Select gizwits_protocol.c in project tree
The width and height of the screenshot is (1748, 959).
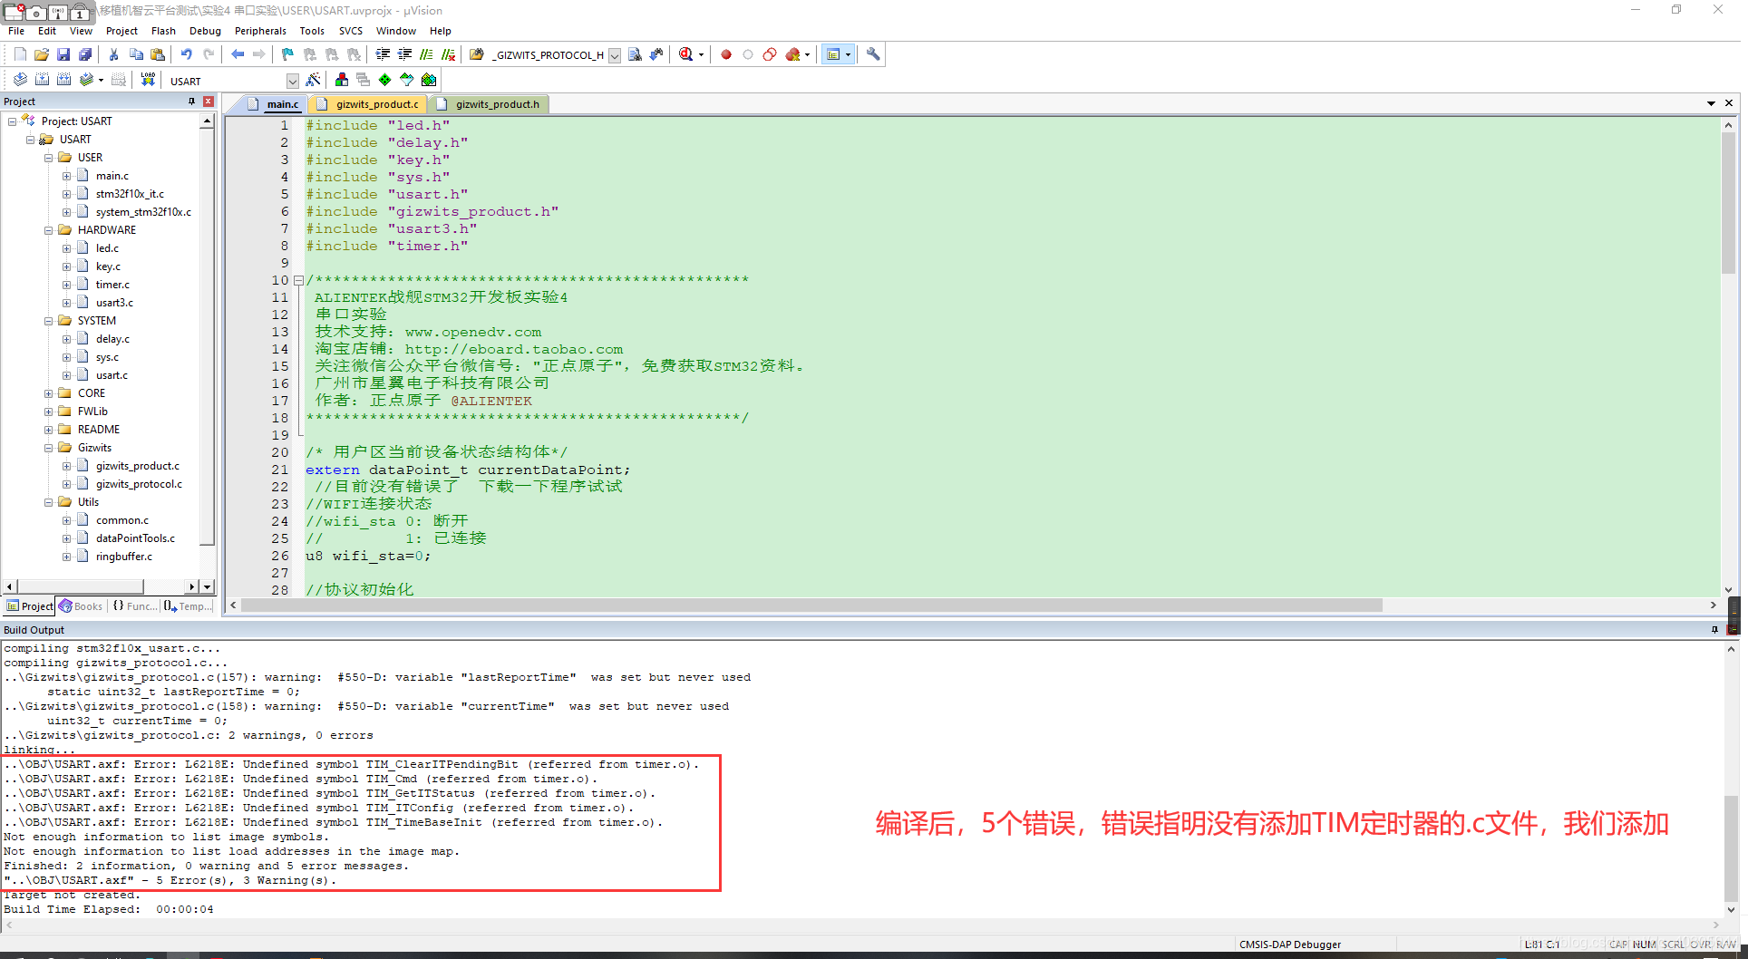(x=139, y=484)
